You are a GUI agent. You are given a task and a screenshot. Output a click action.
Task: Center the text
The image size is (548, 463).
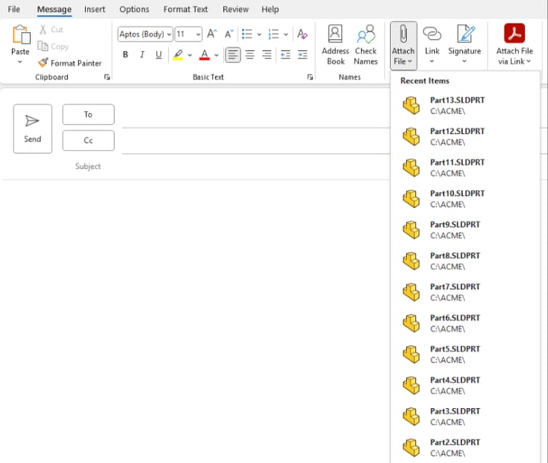pos(250,55)
